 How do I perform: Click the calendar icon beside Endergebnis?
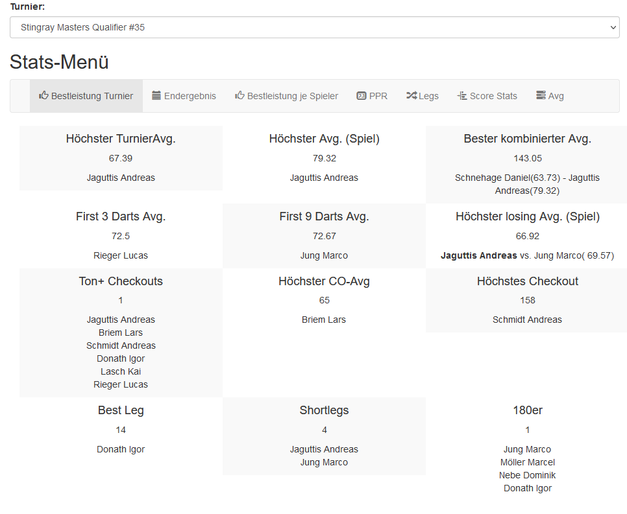click(156, 96)
